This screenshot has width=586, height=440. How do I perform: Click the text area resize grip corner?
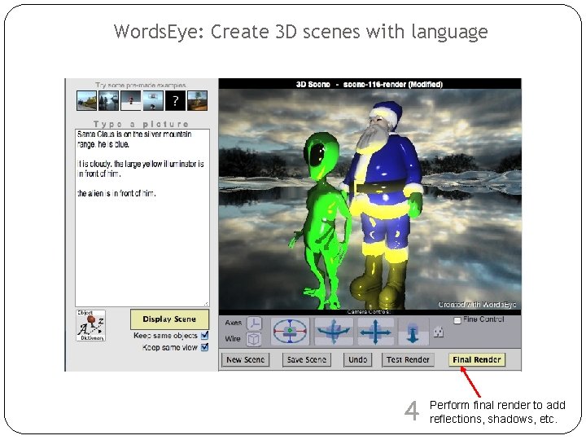(206, 303)
